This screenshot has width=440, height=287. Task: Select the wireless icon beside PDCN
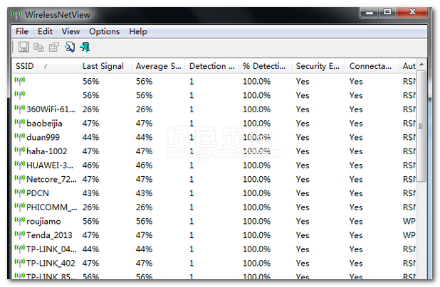(x=20, y=193)
